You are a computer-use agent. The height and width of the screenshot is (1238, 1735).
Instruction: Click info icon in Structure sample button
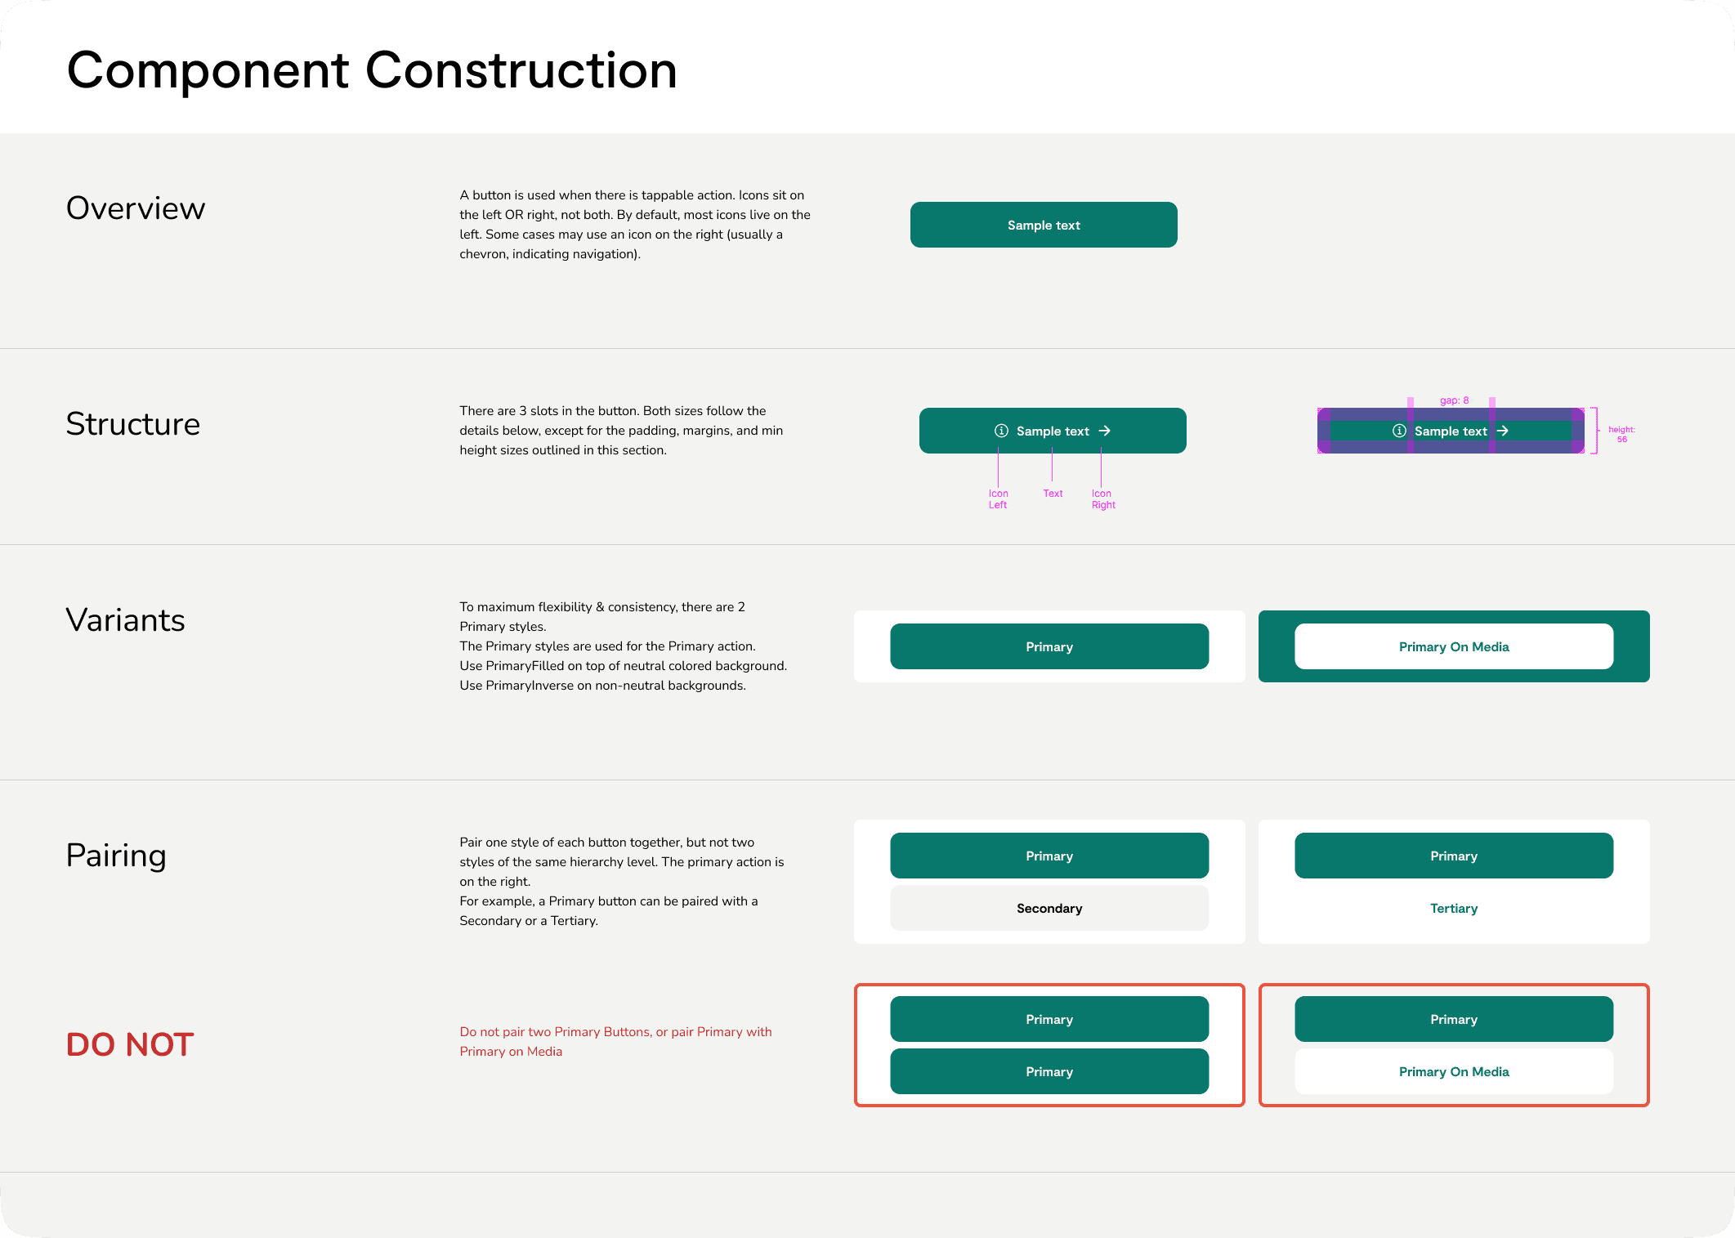click(1001, 431)
